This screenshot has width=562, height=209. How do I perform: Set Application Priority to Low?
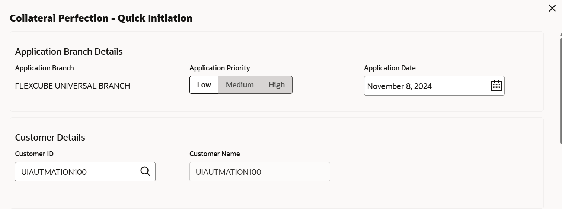click(204, 85)
